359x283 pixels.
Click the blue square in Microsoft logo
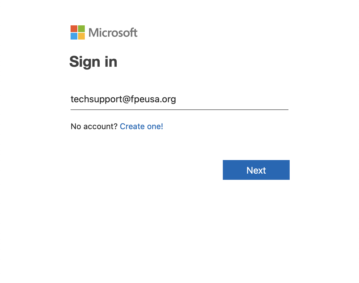[x=74, y=36]
